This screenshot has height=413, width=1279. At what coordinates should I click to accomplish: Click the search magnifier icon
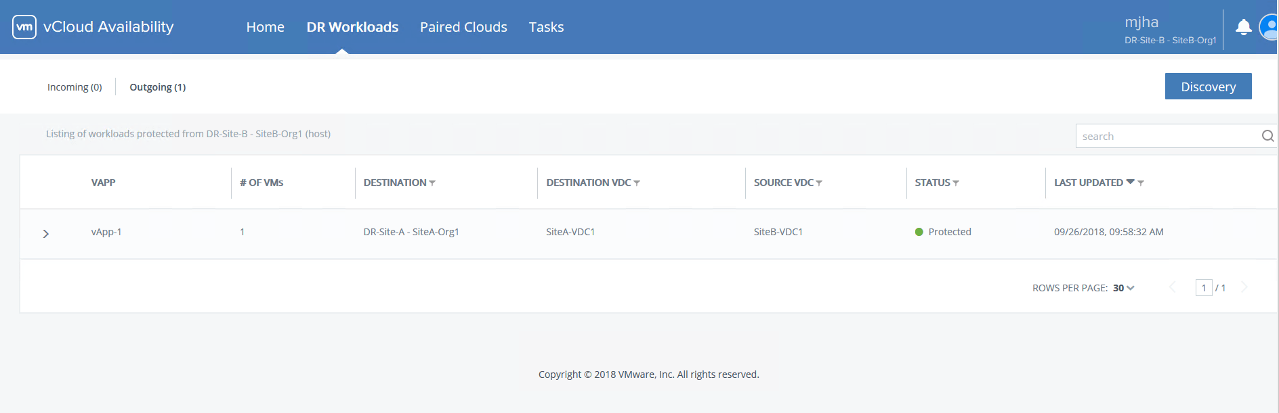[x=1267, y=136]
